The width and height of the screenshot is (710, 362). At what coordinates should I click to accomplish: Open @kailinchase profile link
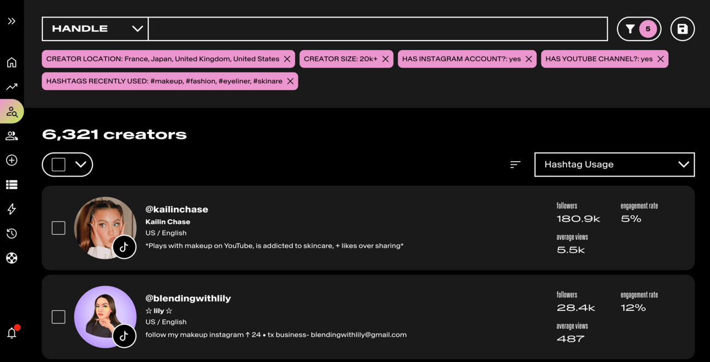(x=176, y=210)
